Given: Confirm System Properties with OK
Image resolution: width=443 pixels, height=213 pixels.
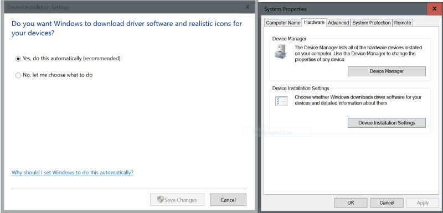Looking at the screenshot, I should click(x=351, y=202).
